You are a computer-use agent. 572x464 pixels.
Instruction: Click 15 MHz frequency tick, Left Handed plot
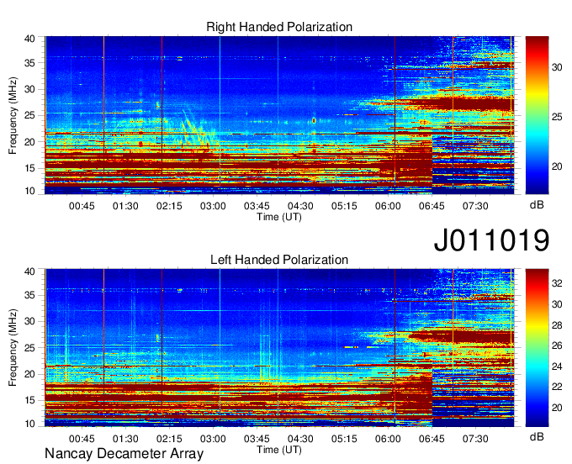coord(30,400)
